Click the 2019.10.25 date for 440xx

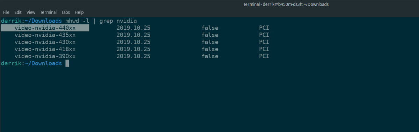tap(133, 28)
